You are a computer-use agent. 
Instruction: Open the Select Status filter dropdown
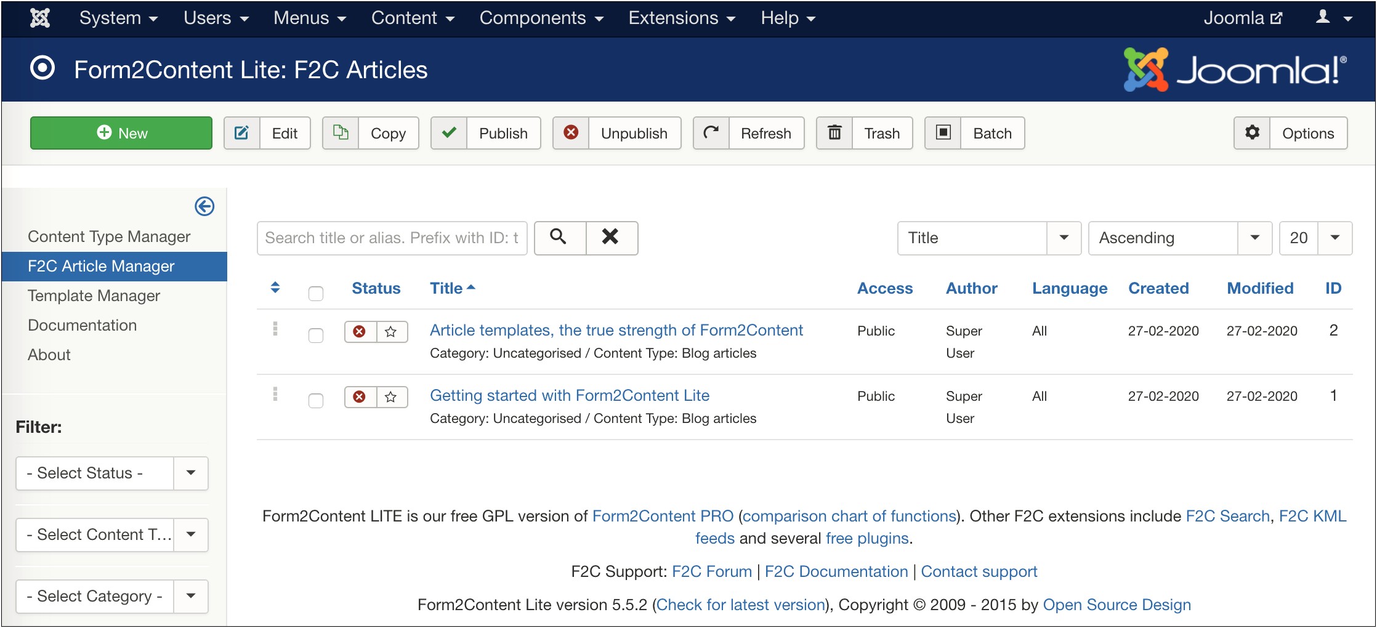[x=112, y=473]
